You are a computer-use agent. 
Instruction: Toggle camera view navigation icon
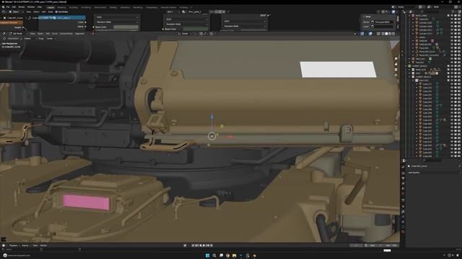[396, 70]
